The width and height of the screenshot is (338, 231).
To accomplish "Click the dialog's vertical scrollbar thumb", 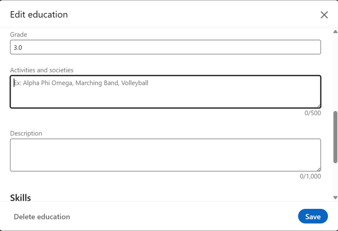I will (x=335, y=137).
